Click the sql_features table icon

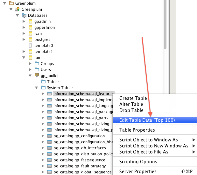(x=49, y=94)
